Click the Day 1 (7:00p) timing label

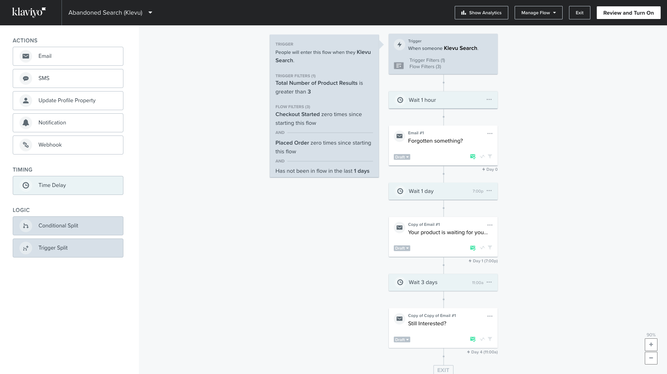483,261
